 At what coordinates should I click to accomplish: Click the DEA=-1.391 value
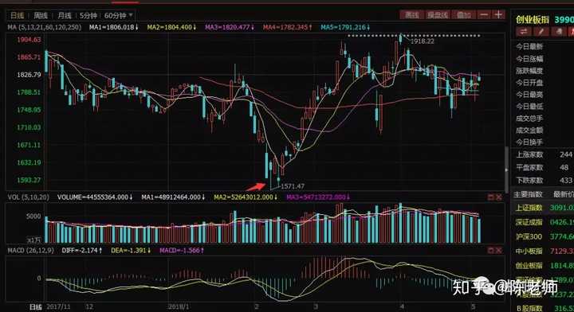coord(131,251)
